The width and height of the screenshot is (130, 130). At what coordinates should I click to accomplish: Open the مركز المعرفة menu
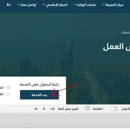click(x=114, y=5)
